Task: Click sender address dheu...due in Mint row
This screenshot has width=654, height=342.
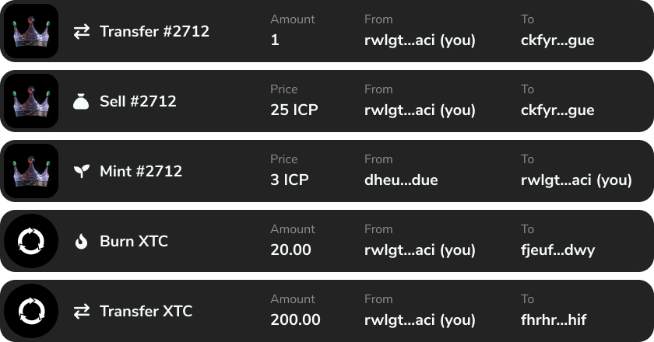Action: click(x=401, y=180)
